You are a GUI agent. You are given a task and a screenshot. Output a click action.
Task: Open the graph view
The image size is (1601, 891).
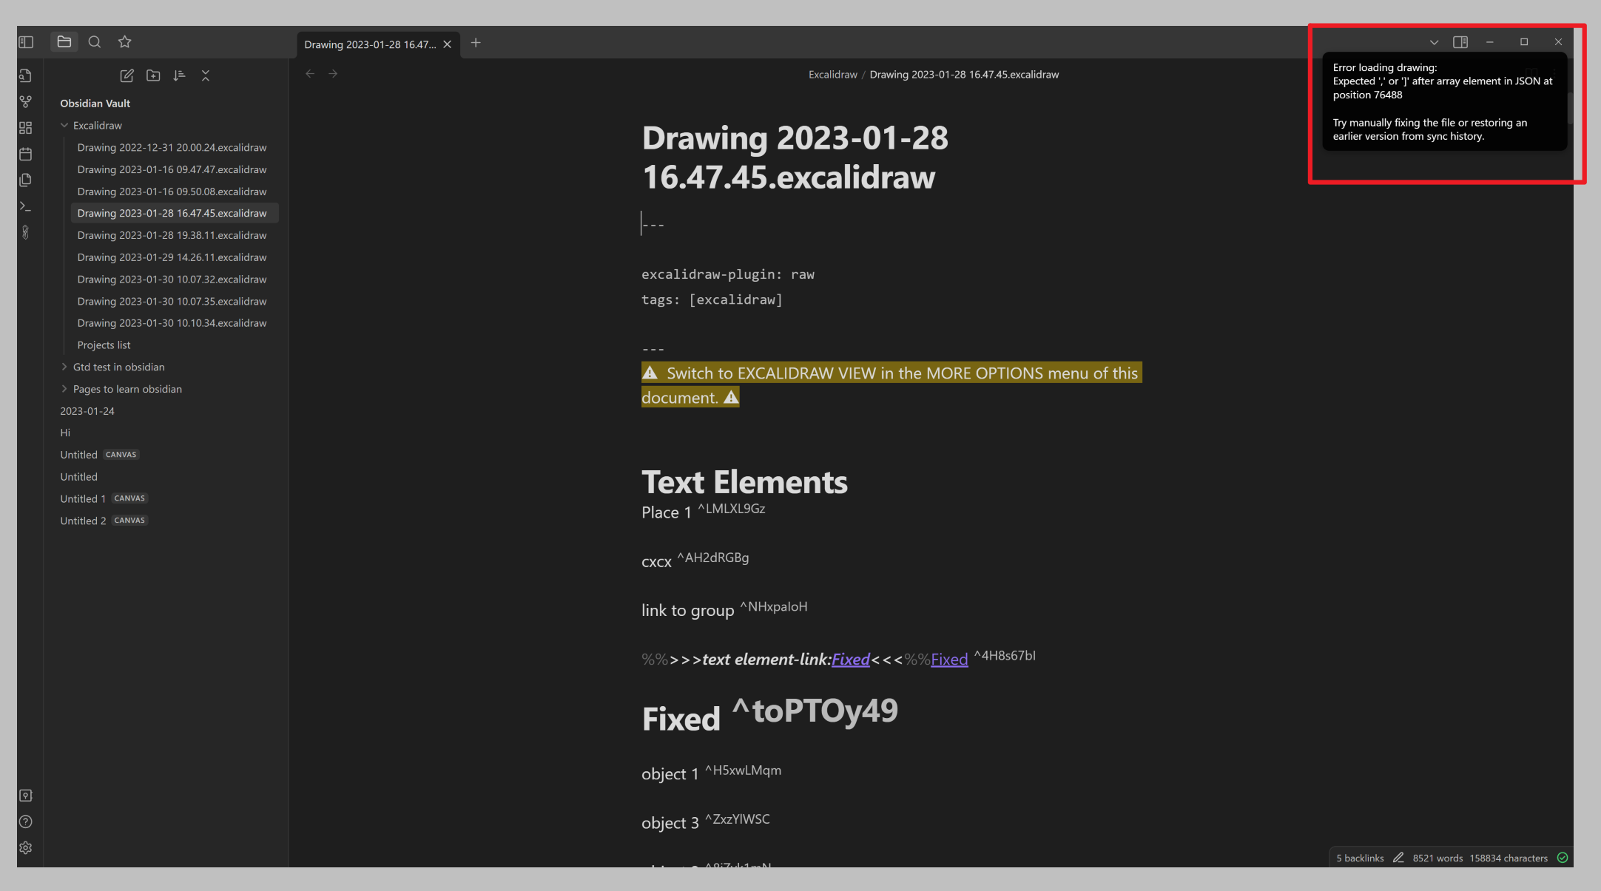pos(26,101)
